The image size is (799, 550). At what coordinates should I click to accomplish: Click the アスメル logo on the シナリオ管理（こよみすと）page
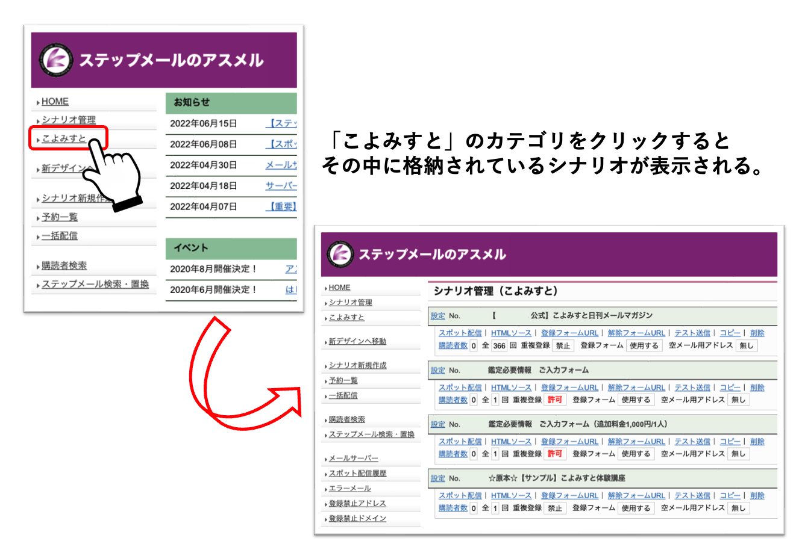340,254
